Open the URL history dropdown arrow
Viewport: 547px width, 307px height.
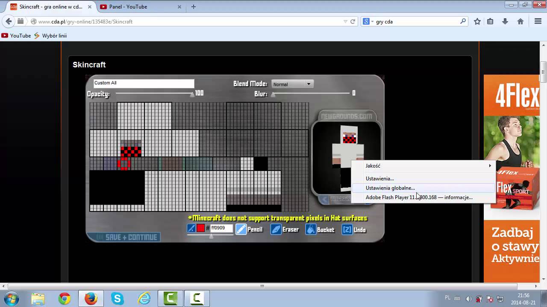[345, 21]
